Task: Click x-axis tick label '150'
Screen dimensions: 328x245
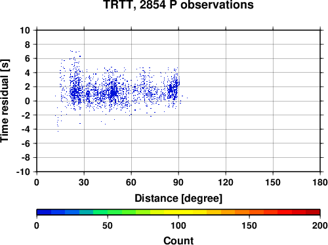Action: pos(273,182)
